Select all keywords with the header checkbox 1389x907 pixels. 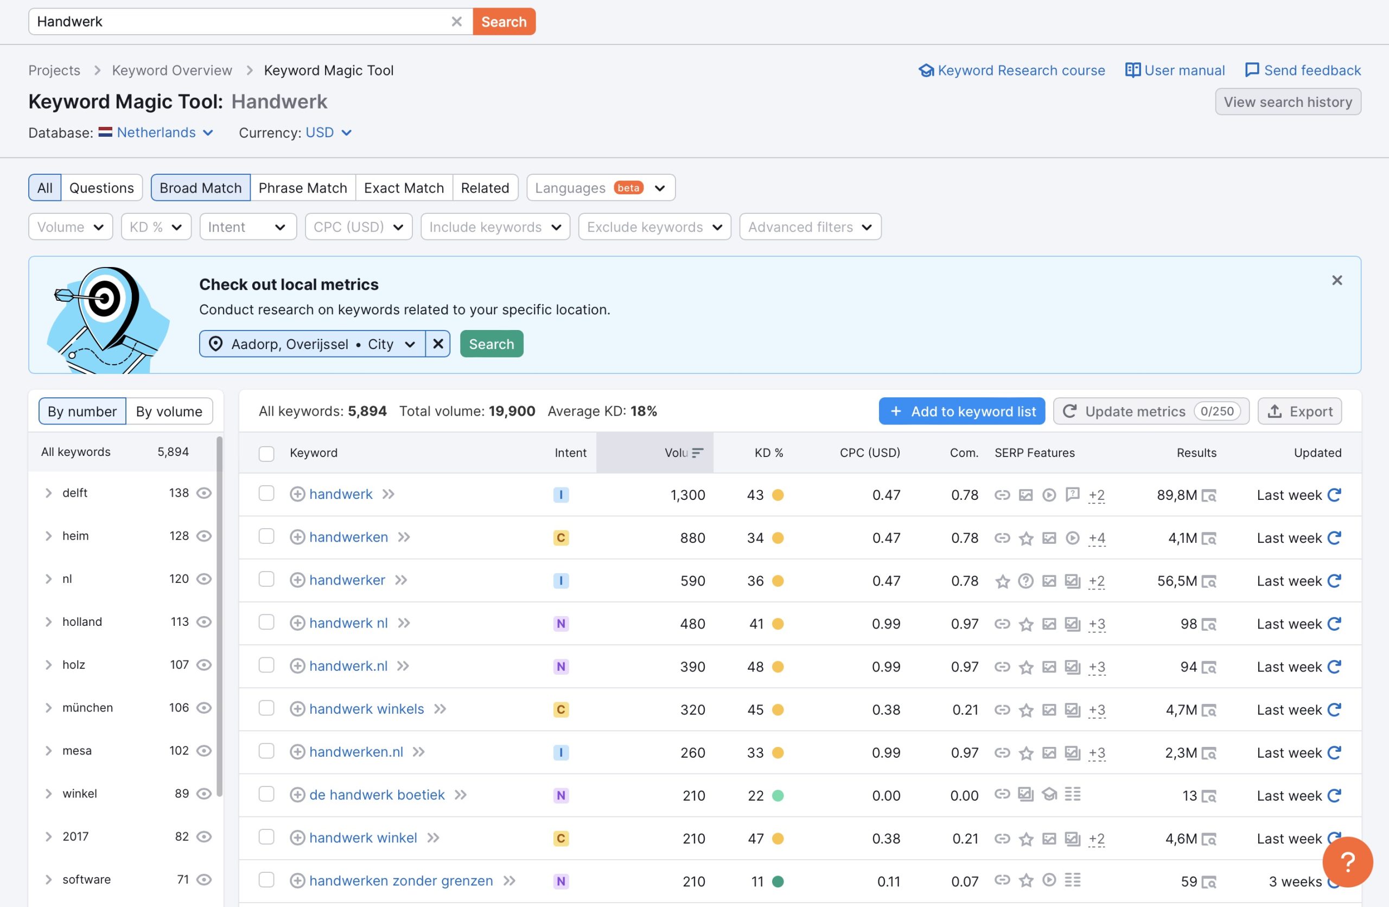coord(266,454)
